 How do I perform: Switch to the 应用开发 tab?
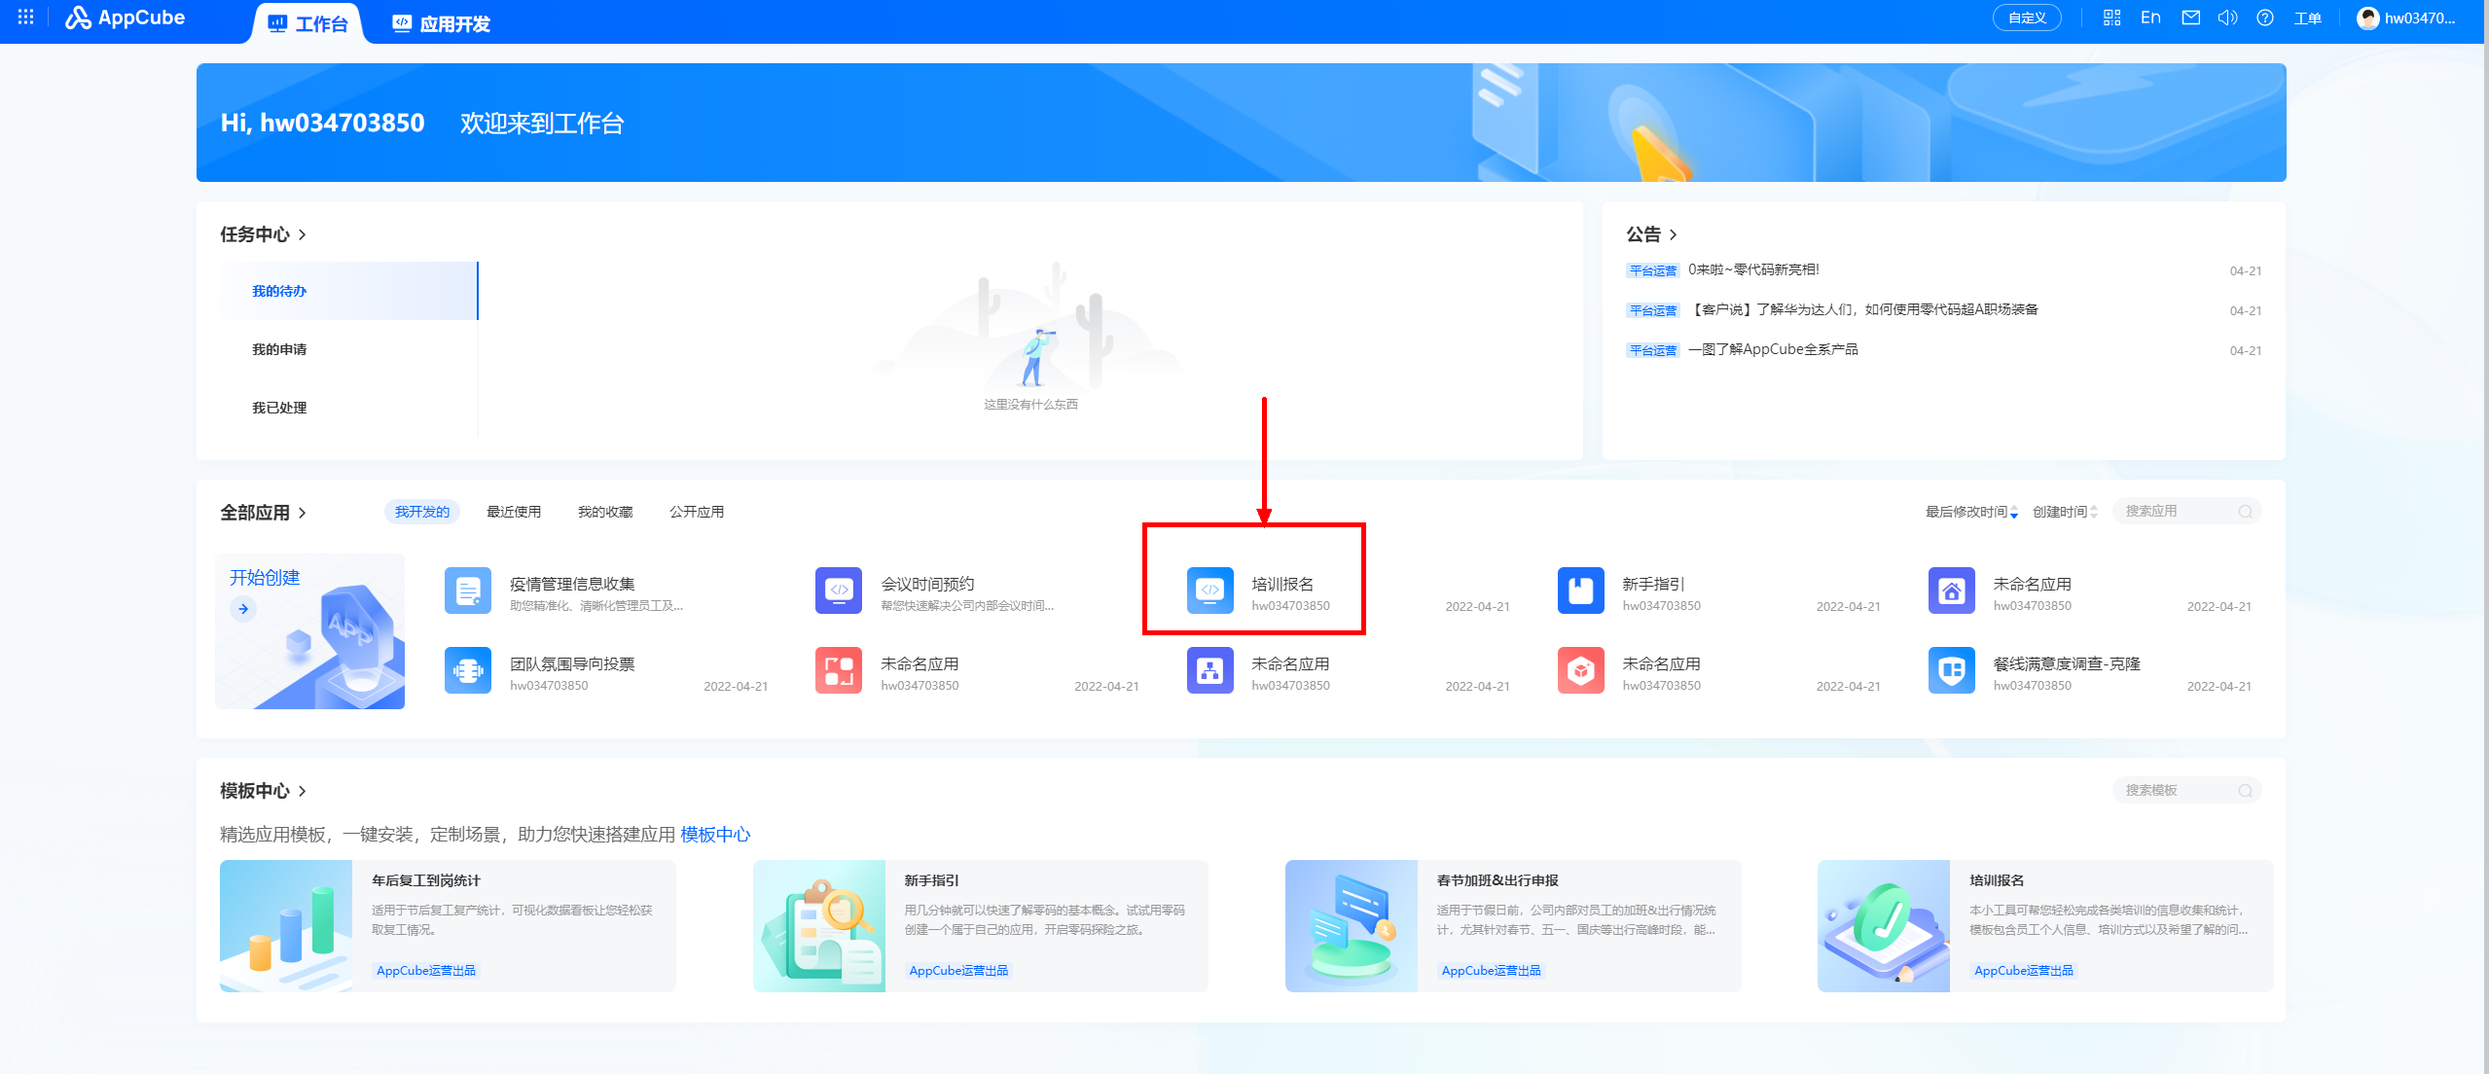(442, 23)
